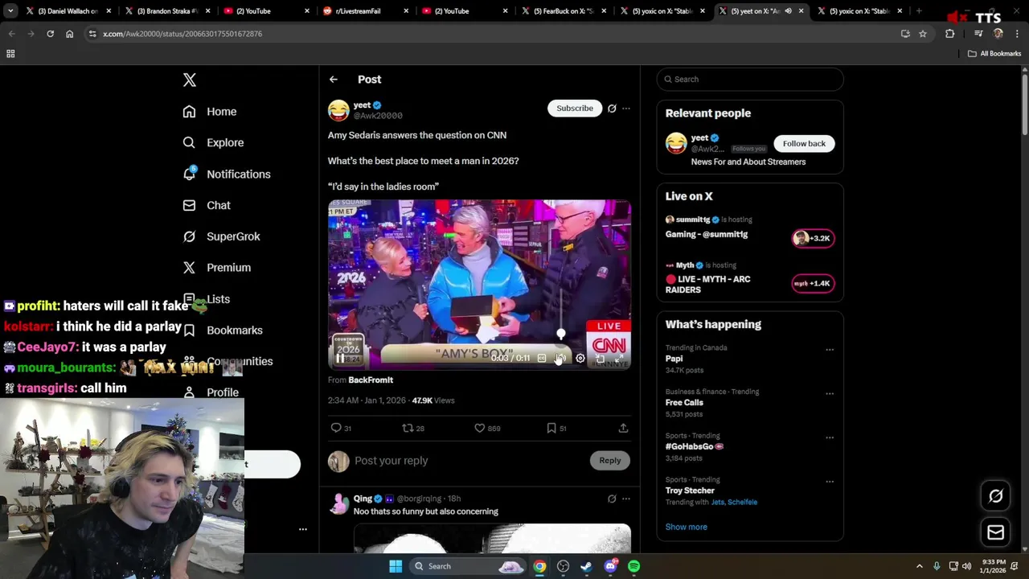Open the tab search dropdown arrow

pos(10,11)
